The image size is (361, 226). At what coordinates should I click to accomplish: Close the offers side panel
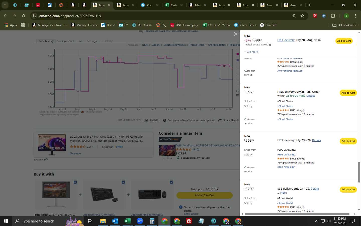235,34
